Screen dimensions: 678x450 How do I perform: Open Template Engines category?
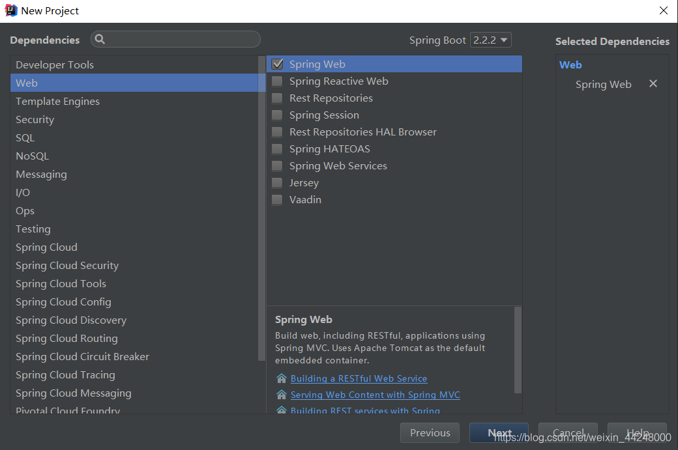coord(134,101)
